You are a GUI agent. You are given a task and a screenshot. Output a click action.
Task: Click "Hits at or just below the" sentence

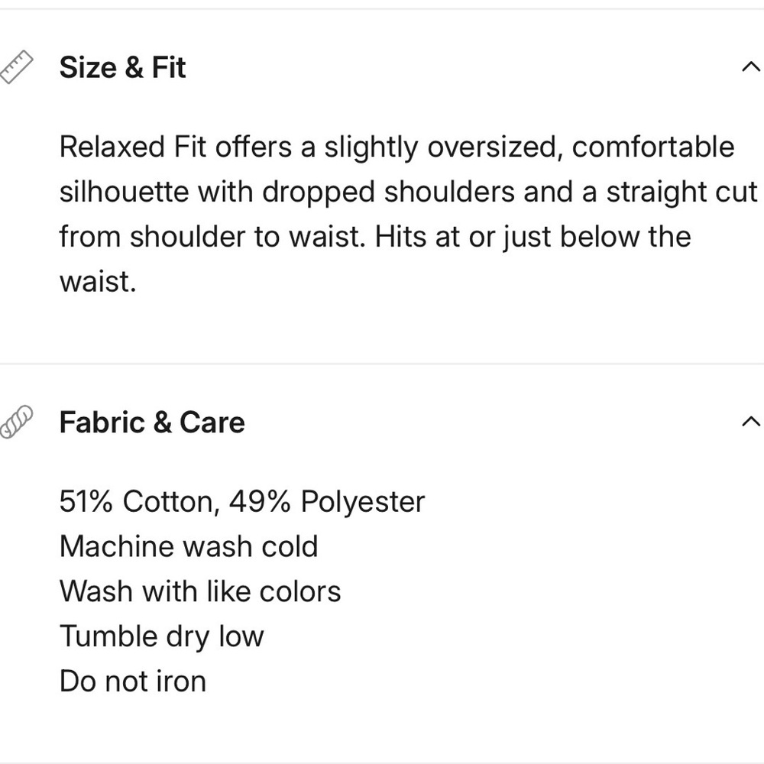pos(533,237)
